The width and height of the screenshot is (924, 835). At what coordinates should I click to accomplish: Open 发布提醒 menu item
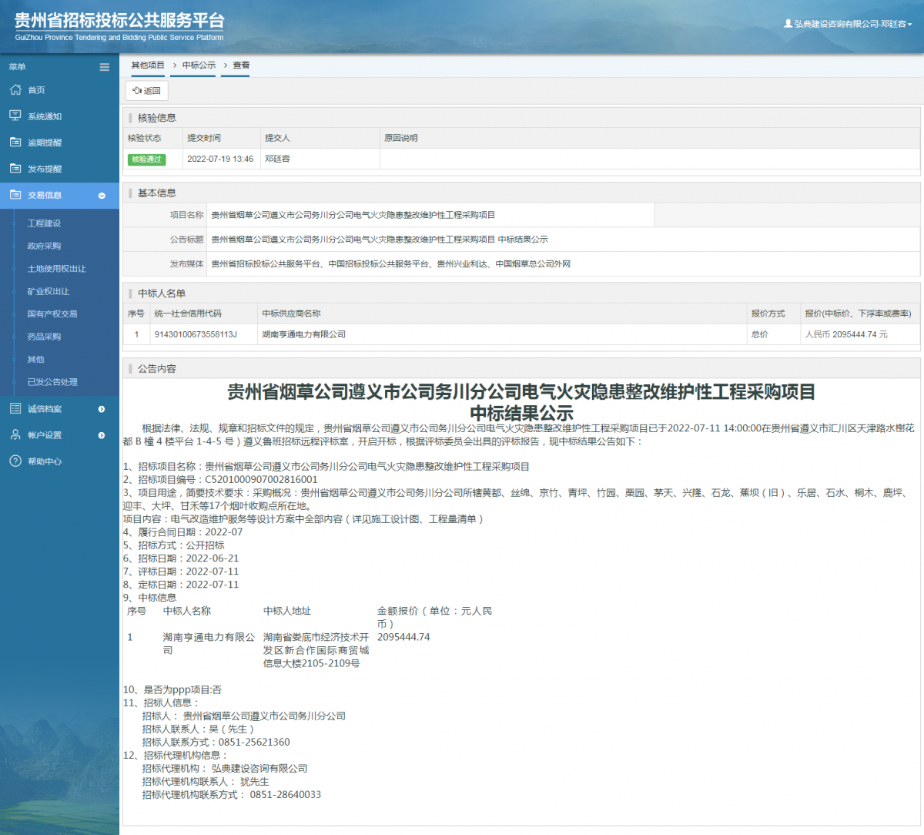(x=45, y=169)
